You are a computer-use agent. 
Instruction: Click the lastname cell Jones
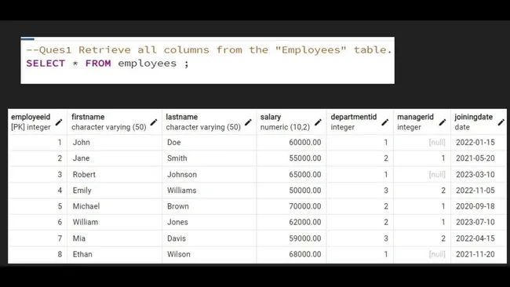click(209, 223)
